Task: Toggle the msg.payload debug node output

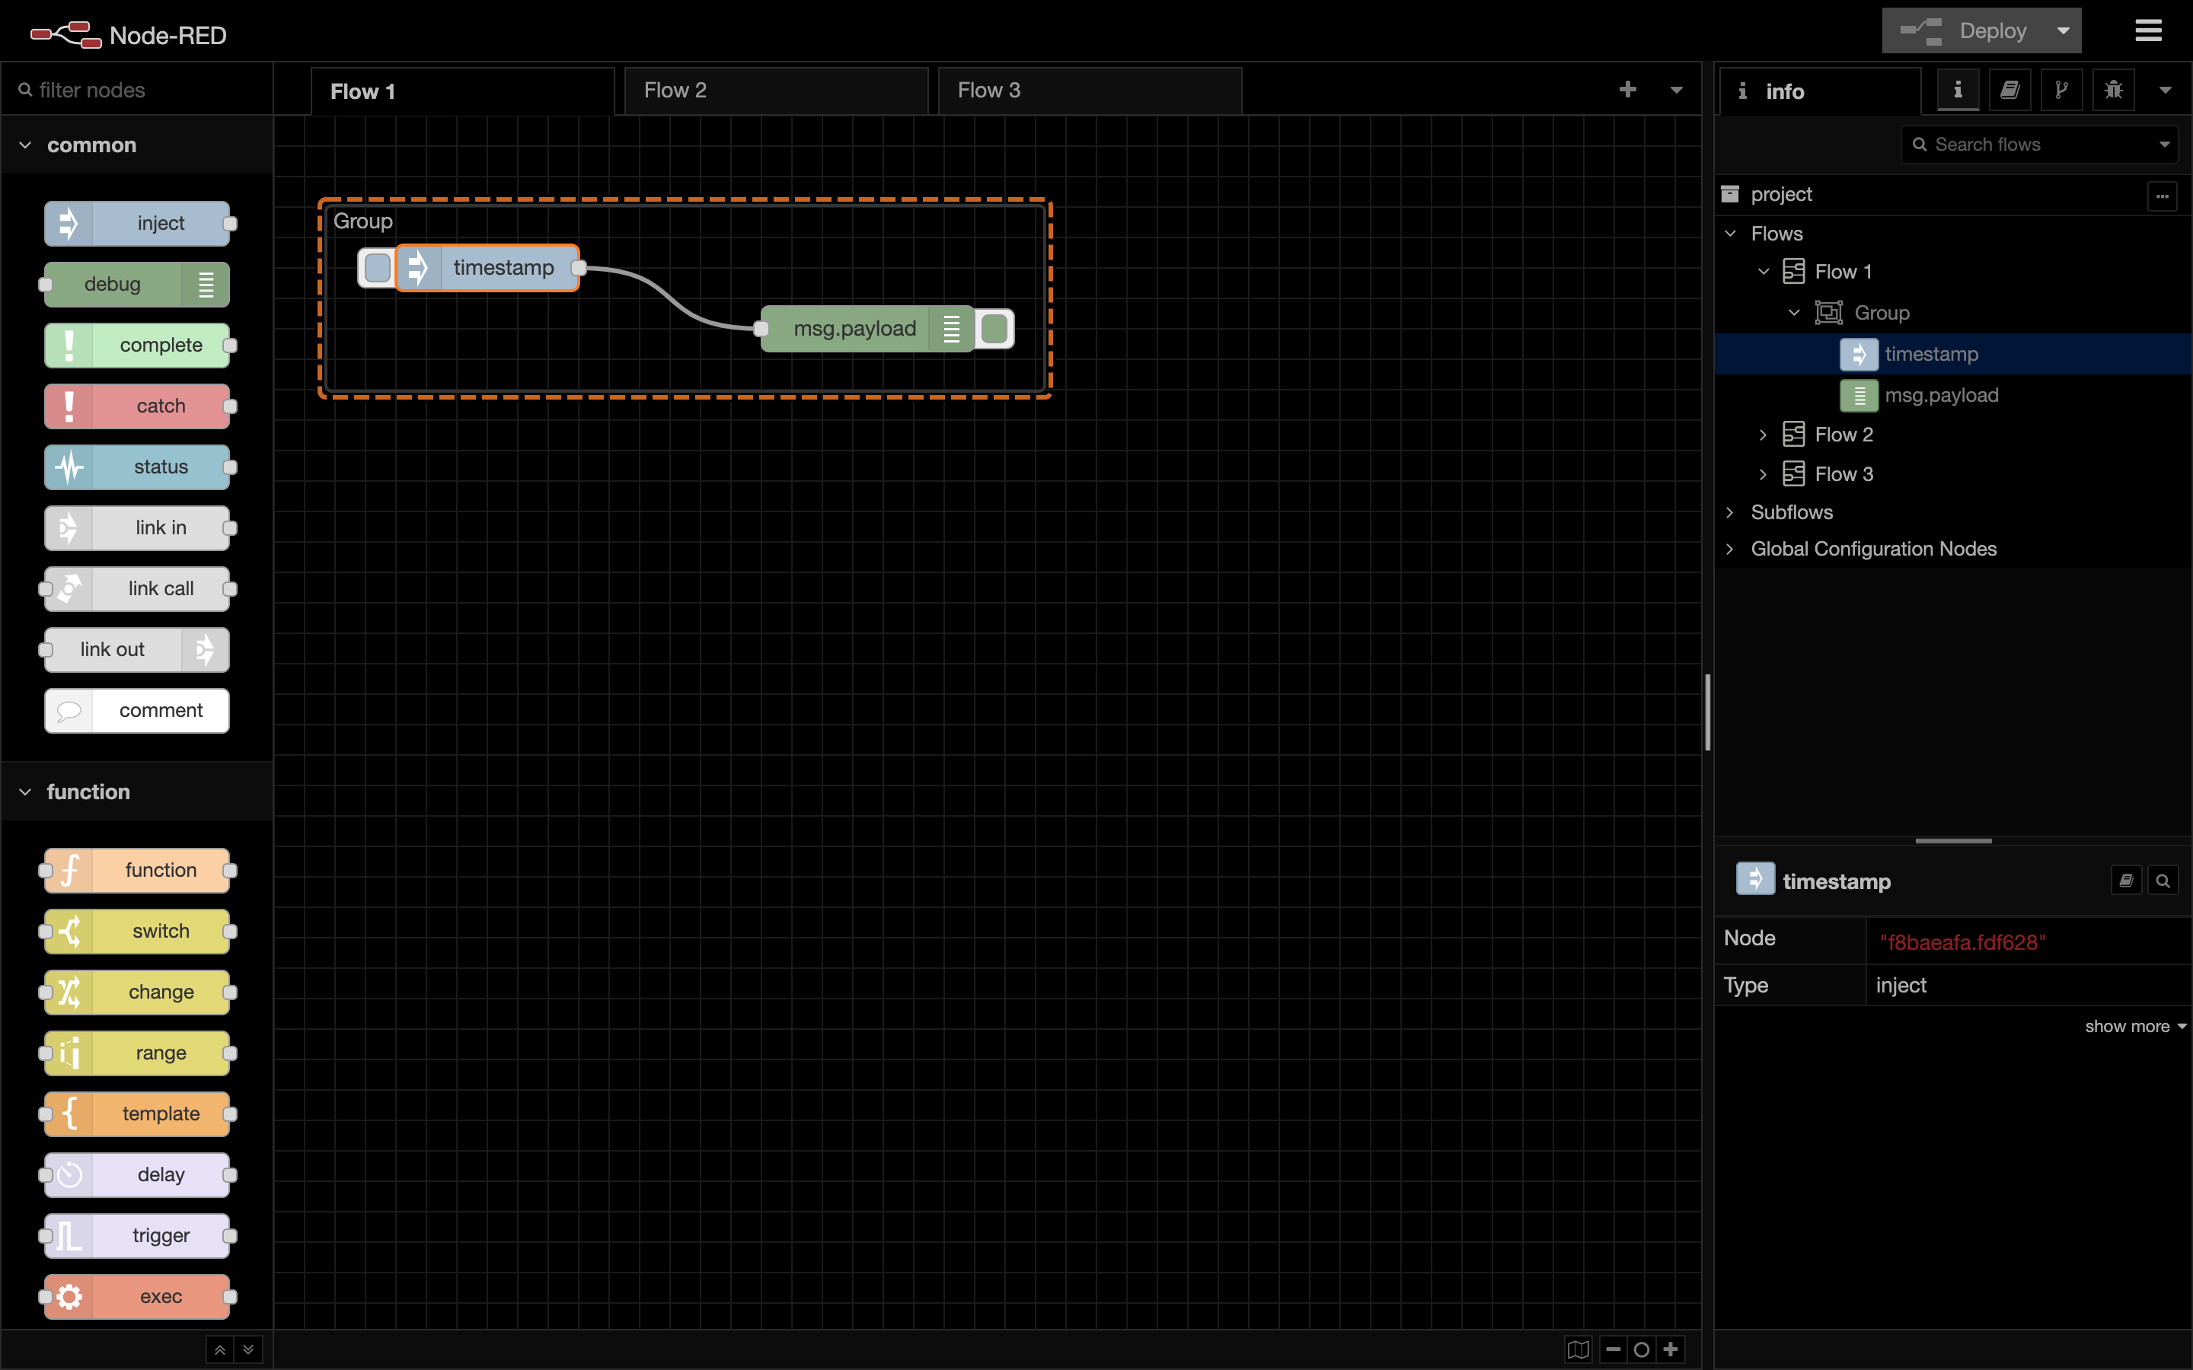Action: point(995,329)
